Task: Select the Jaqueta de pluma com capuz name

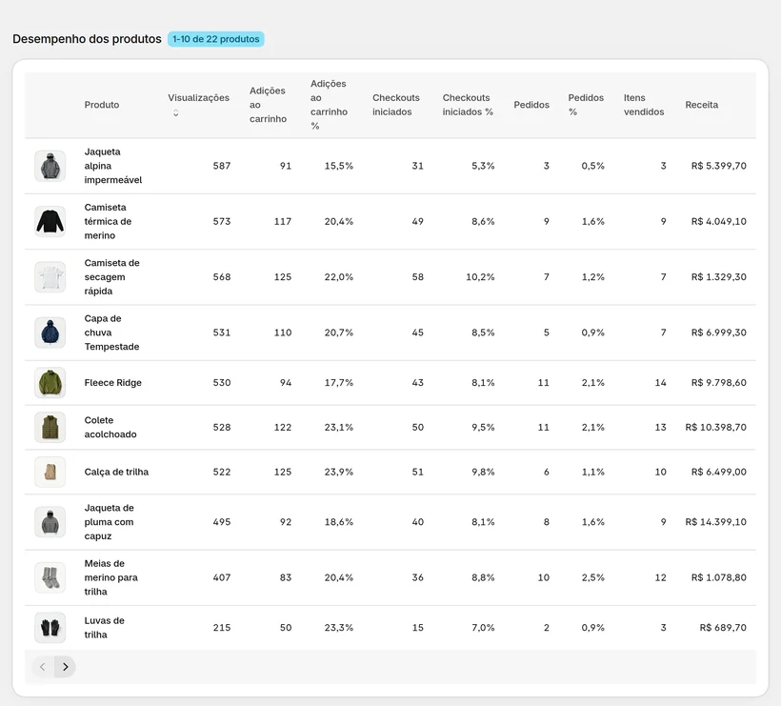Action: (x=109, y=522)
